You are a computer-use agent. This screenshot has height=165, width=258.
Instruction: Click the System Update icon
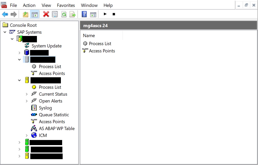[x=27, y=46]
